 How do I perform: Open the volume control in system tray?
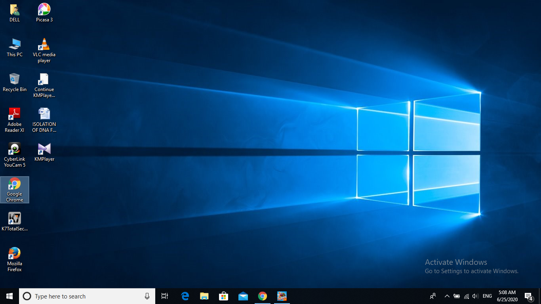pyautogui.click(x=475, y=296)
